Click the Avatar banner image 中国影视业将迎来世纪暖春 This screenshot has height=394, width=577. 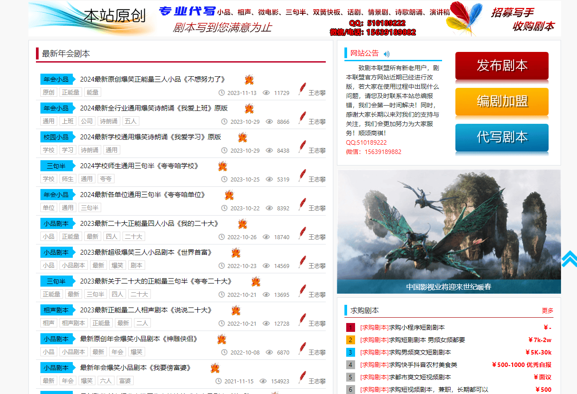pos(449,231)
